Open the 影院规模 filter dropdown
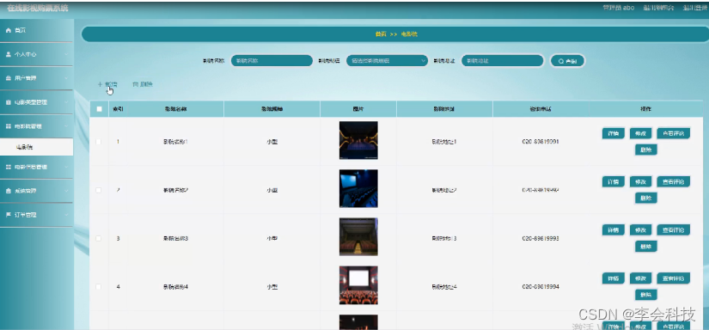The image size is (709, 330). tap(387, 60)
